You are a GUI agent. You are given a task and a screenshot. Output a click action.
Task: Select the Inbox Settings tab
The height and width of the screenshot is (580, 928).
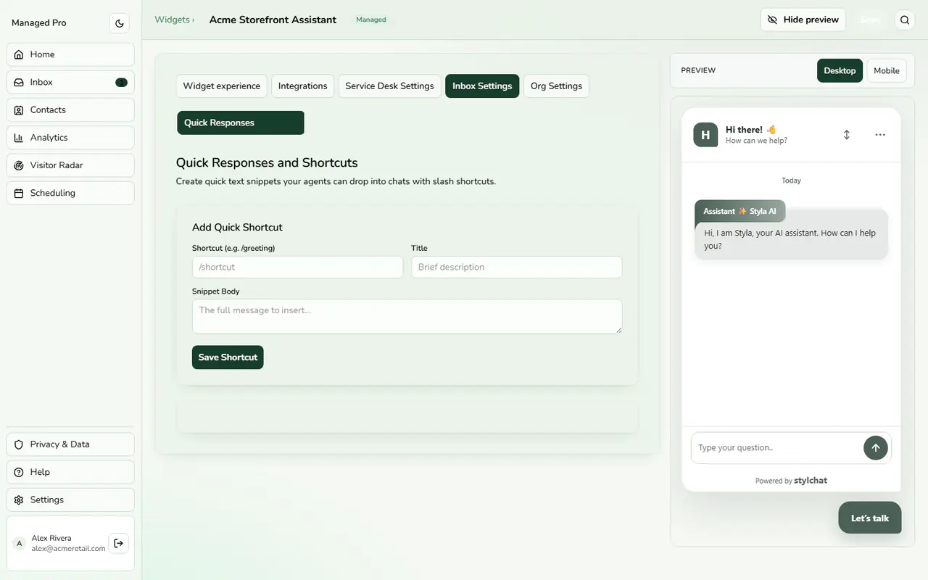[482, 86]
